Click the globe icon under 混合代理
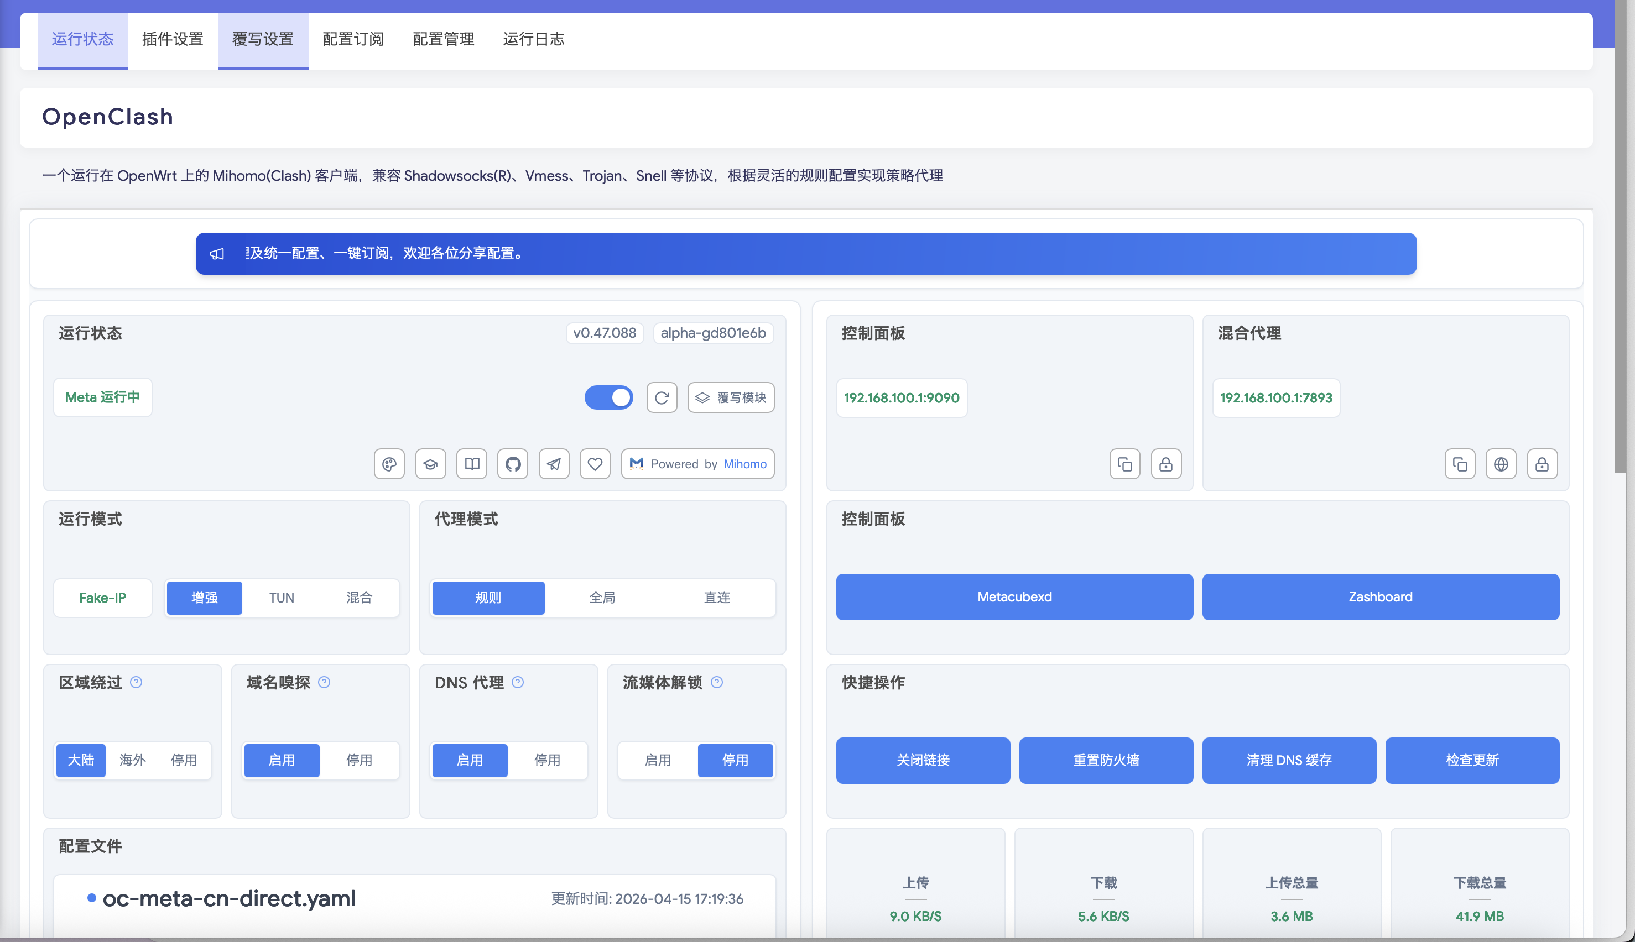This screenshot has height=942, width=1635. (x=1501, y=464)
